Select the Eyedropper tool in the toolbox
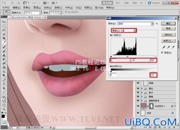The image size is (180, 130). coord(4,42)
